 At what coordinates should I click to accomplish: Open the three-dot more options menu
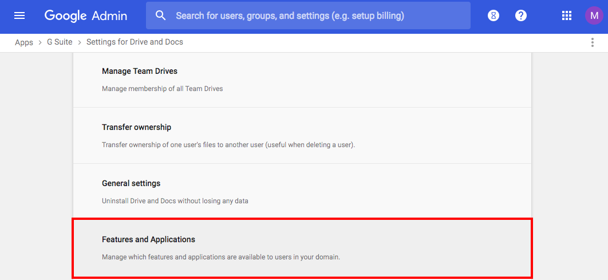point(592,42)
